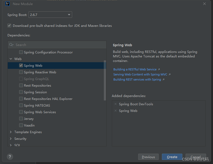The image size is (213, 164).
Task: Open the Spring Boot version dropdown
Action: pyautogui.click(x=50, y=15)
